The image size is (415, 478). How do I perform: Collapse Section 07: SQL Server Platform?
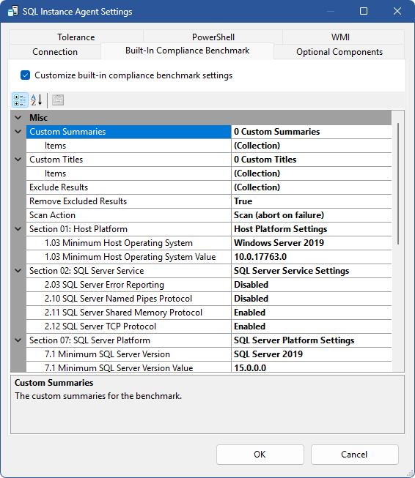coord(18,340)
